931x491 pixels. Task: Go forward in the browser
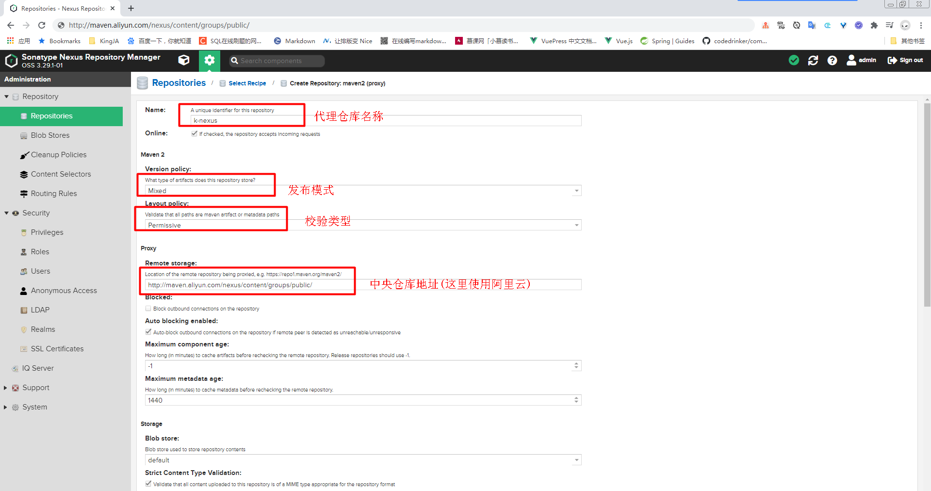26,25
